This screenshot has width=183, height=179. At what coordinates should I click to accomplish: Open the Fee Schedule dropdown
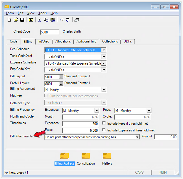[x=104, y=50]
